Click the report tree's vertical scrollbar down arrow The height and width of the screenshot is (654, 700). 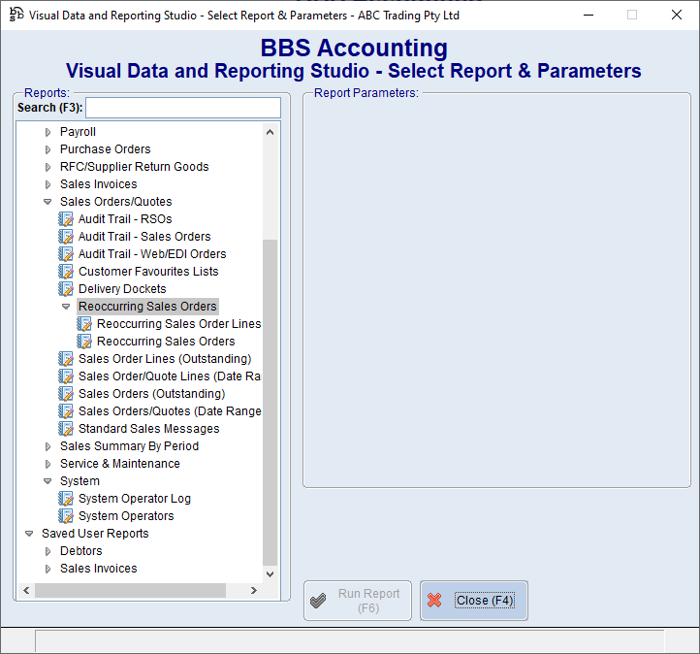(x=270, y=573)
